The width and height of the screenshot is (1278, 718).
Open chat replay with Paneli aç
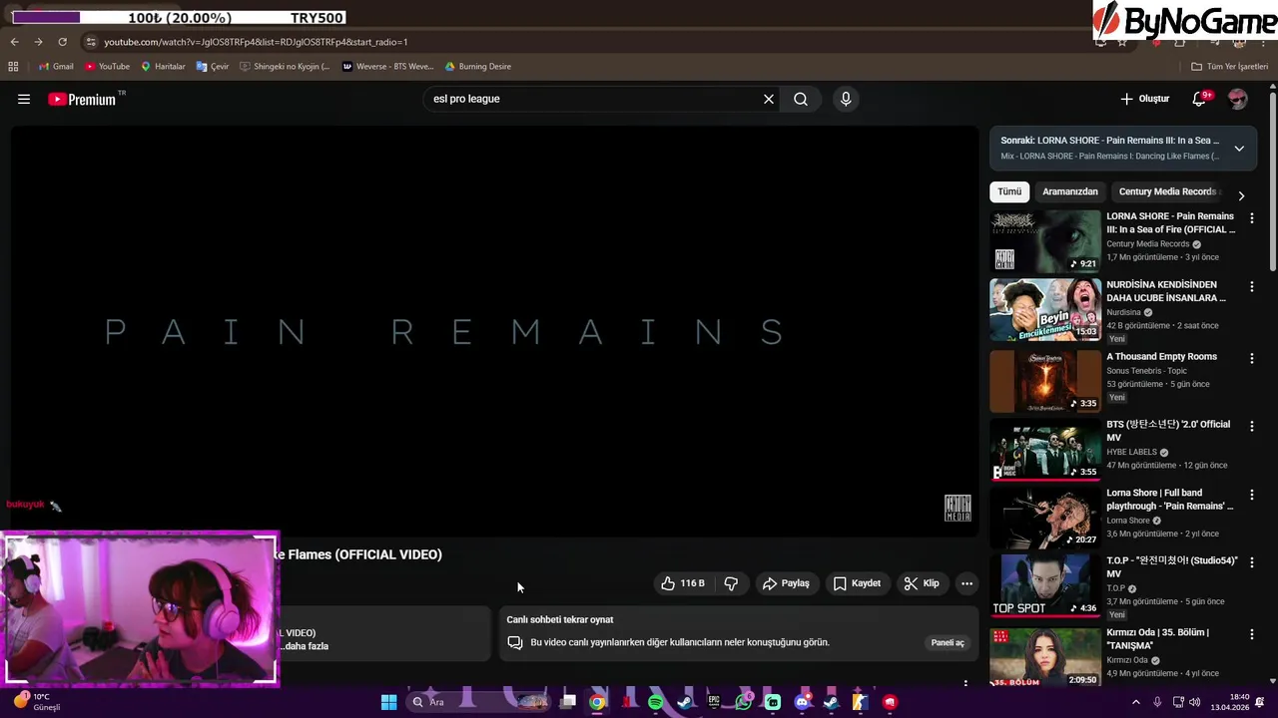[948, 643]
